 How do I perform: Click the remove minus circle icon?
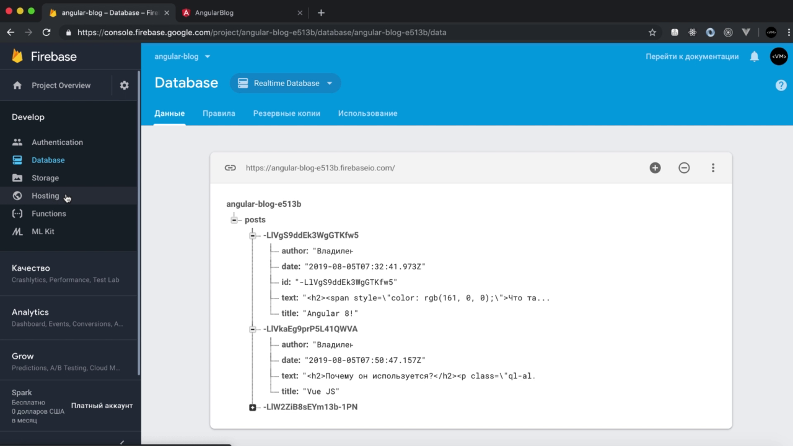pos(684,168)
